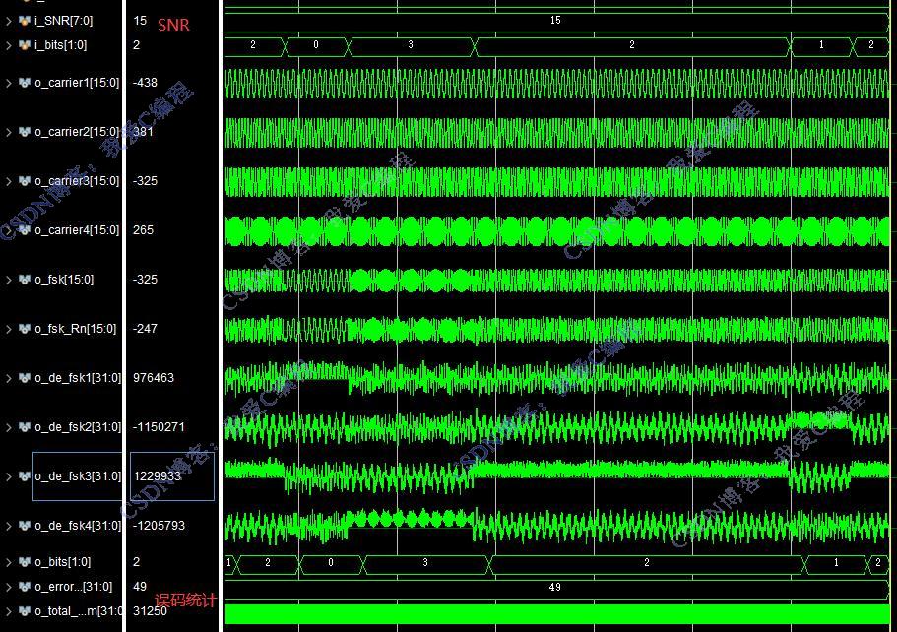Click the value 1229933 of o_de_fsk3

pyautogui.click(x=157, y=476)
